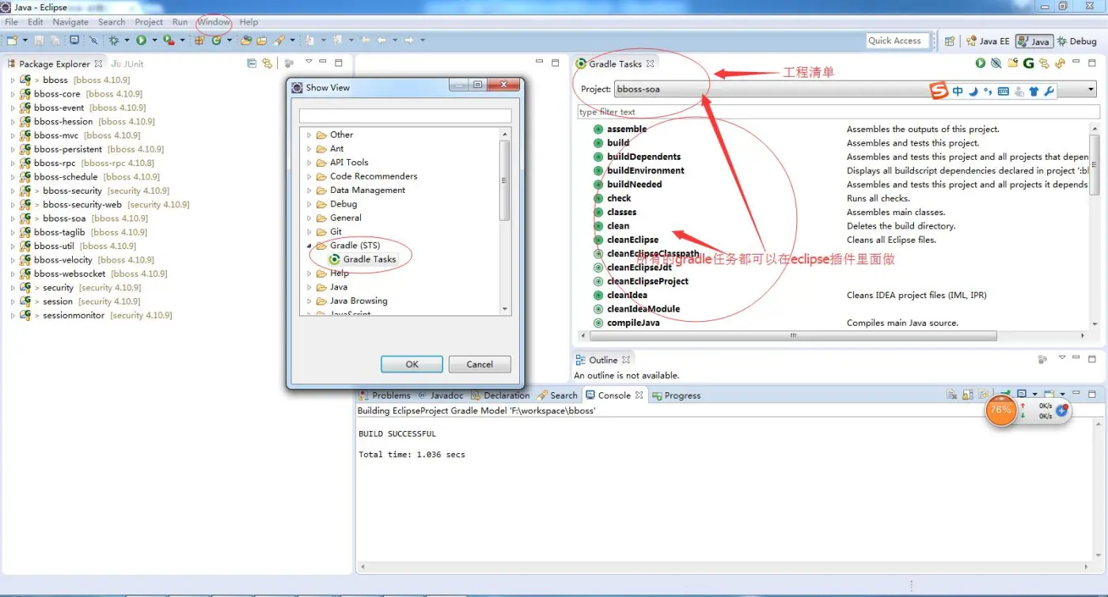1108x597 pixels.
Task: Expand the Data Management folder in Show View
Action: 309,191
